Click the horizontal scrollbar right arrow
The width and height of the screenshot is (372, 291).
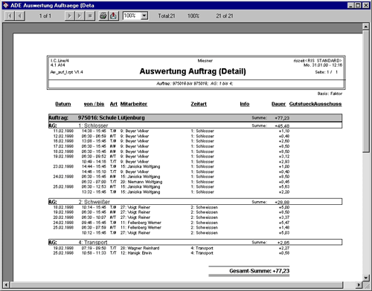coord(359,285)
